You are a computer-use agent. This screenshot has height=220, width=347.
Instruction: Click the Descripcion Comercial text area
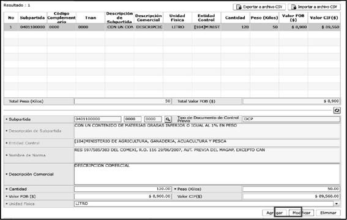click(207, 174)
